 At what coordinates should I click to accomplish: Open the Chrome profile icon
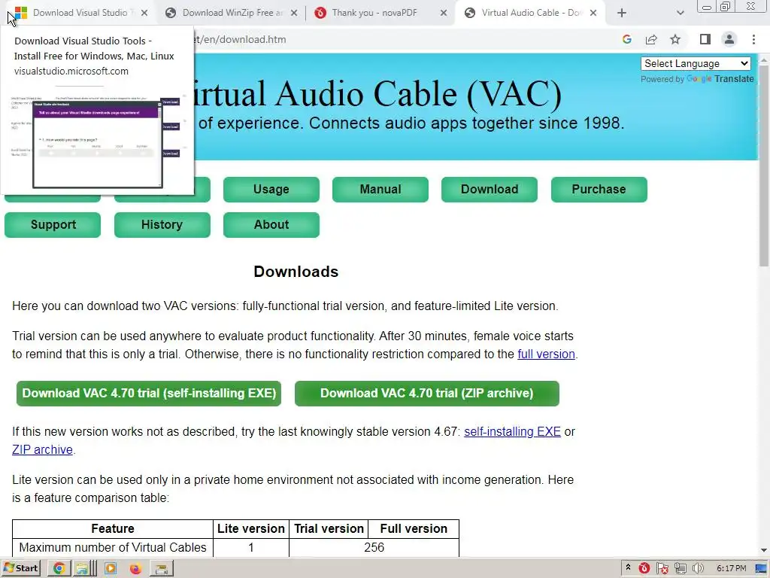click(x=729, y=39)
